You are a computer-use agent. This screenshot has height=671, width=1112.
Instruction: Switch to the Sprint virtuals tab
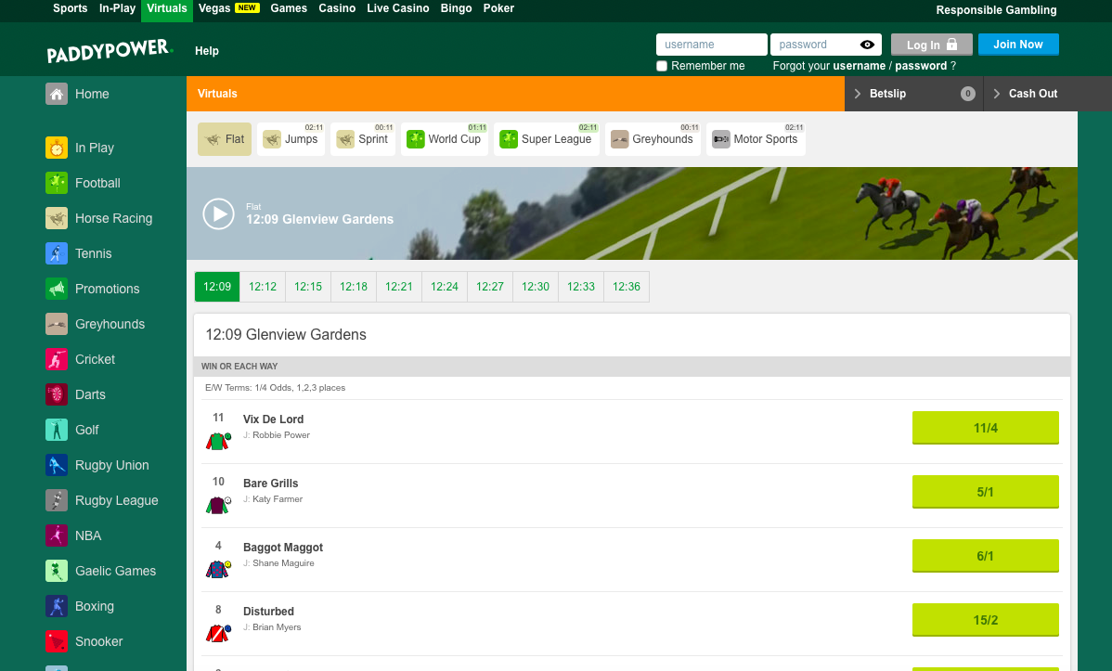pos(362,139)
